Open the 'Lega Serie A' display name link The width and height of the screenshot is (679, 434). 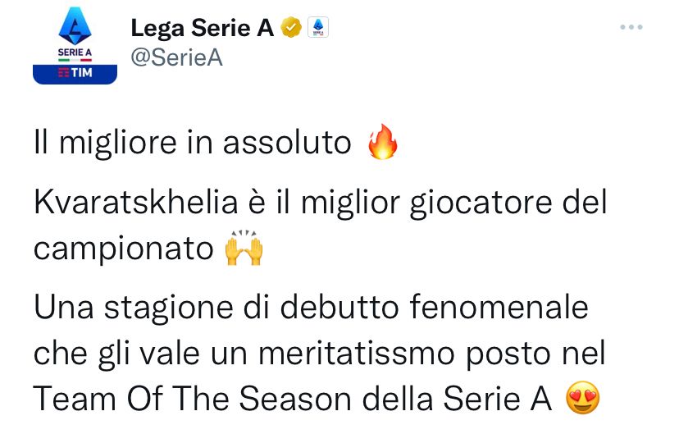tap(202, 29)
